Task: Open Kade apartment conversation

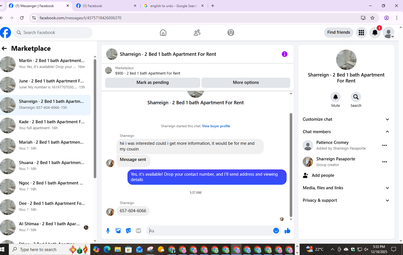Action: pyautogui.click(x=45, y=125)
